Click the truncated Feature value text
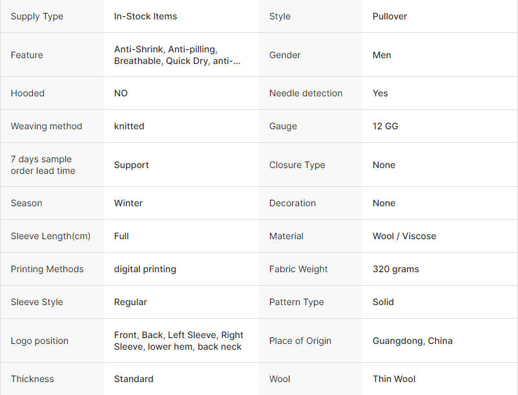 click(x=177, y=55)
